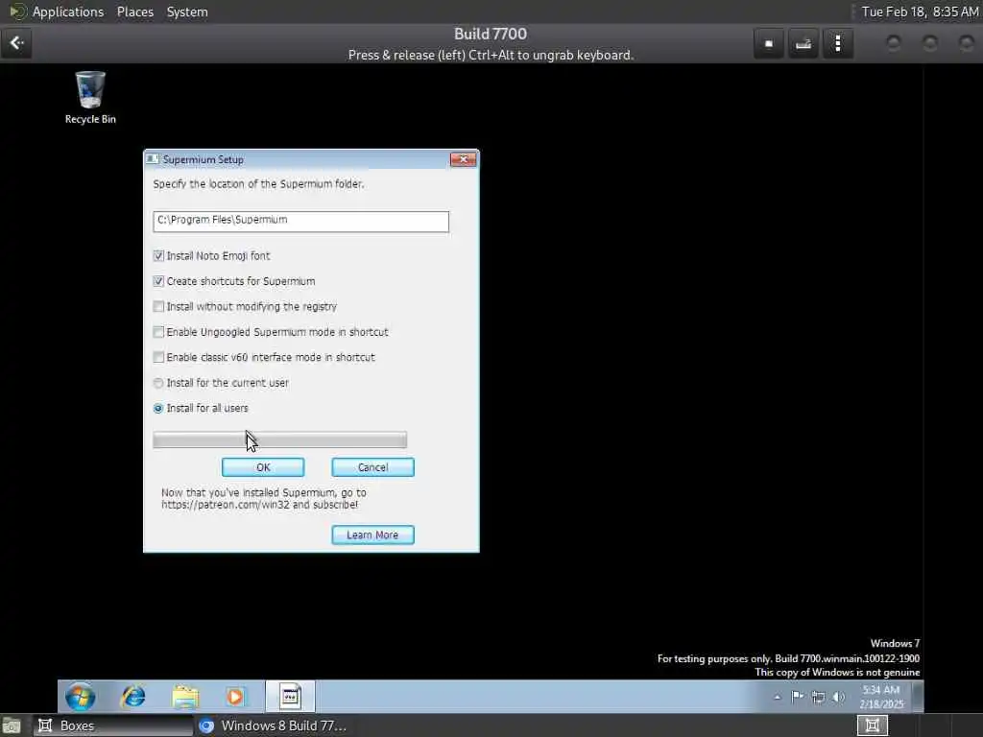
Task: Enable classic v60 interface mode checkbox
Action: coord(158,357)
